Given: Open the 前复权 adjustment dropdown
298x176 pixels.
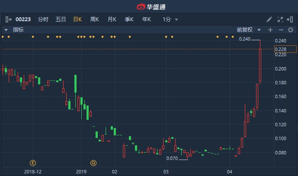Looking at the screenshot, I should [x=249, y=30].
